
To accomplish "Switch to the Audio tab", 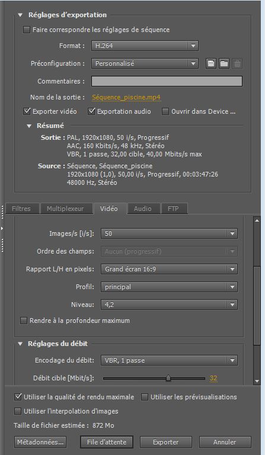I will (142, 209).
